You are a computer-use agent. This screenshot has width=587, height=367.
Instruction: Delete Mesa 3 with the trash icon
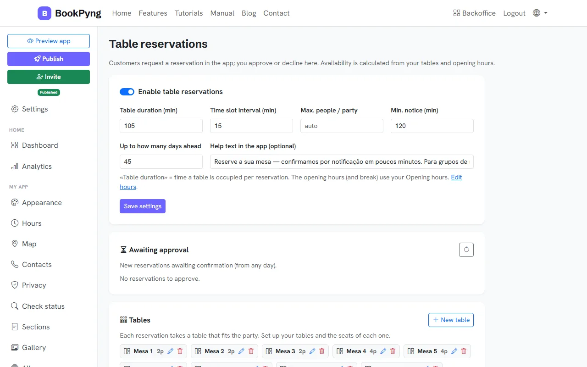pyautogui.click(x=322, y=351)
